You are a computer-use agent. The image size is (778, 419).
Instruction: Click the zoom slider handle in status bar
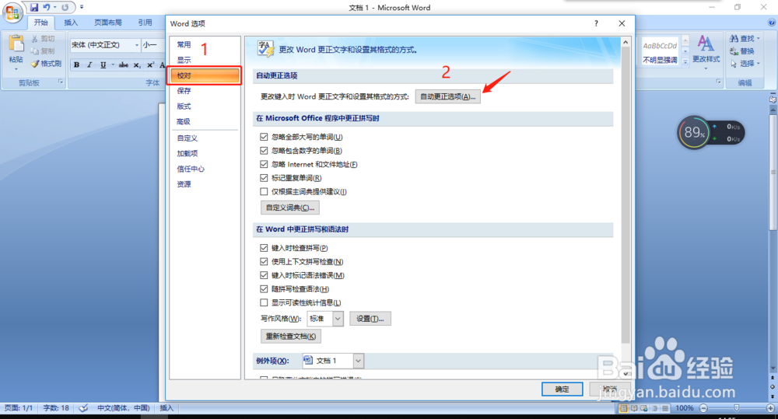click(x=736, y=407)
